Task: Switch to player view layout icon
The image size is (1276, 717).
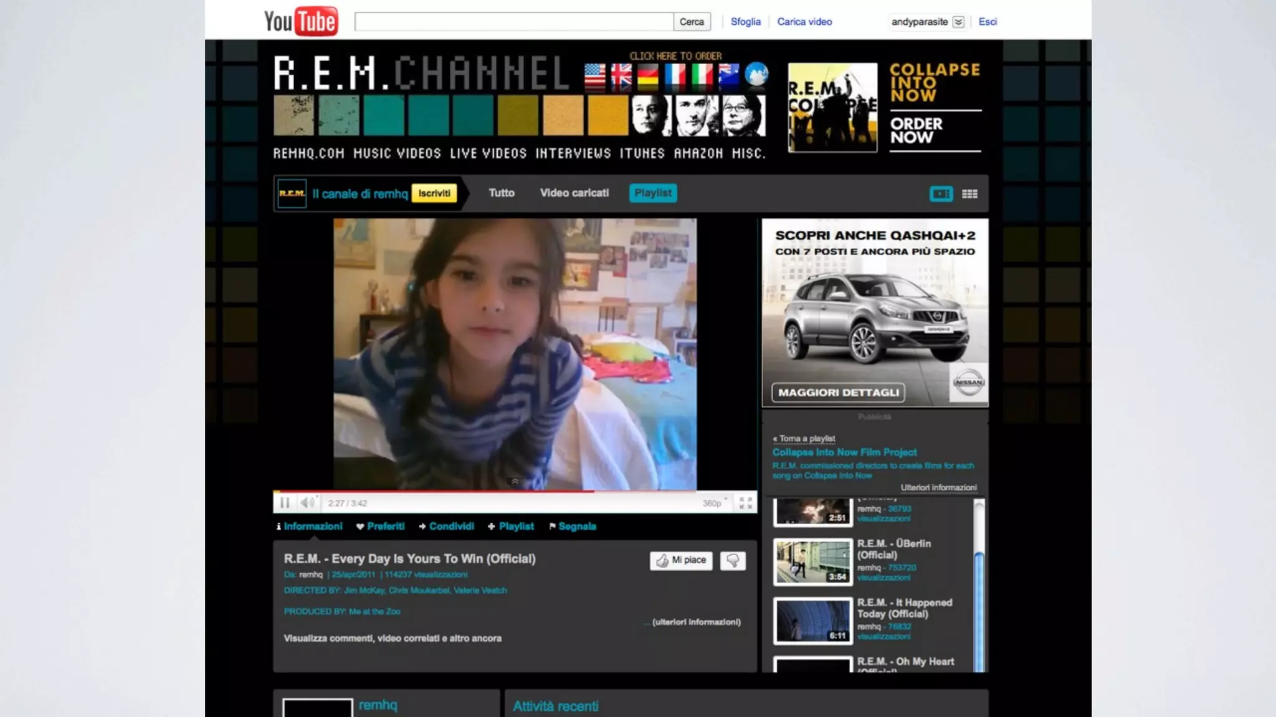Action: [941, 194]
